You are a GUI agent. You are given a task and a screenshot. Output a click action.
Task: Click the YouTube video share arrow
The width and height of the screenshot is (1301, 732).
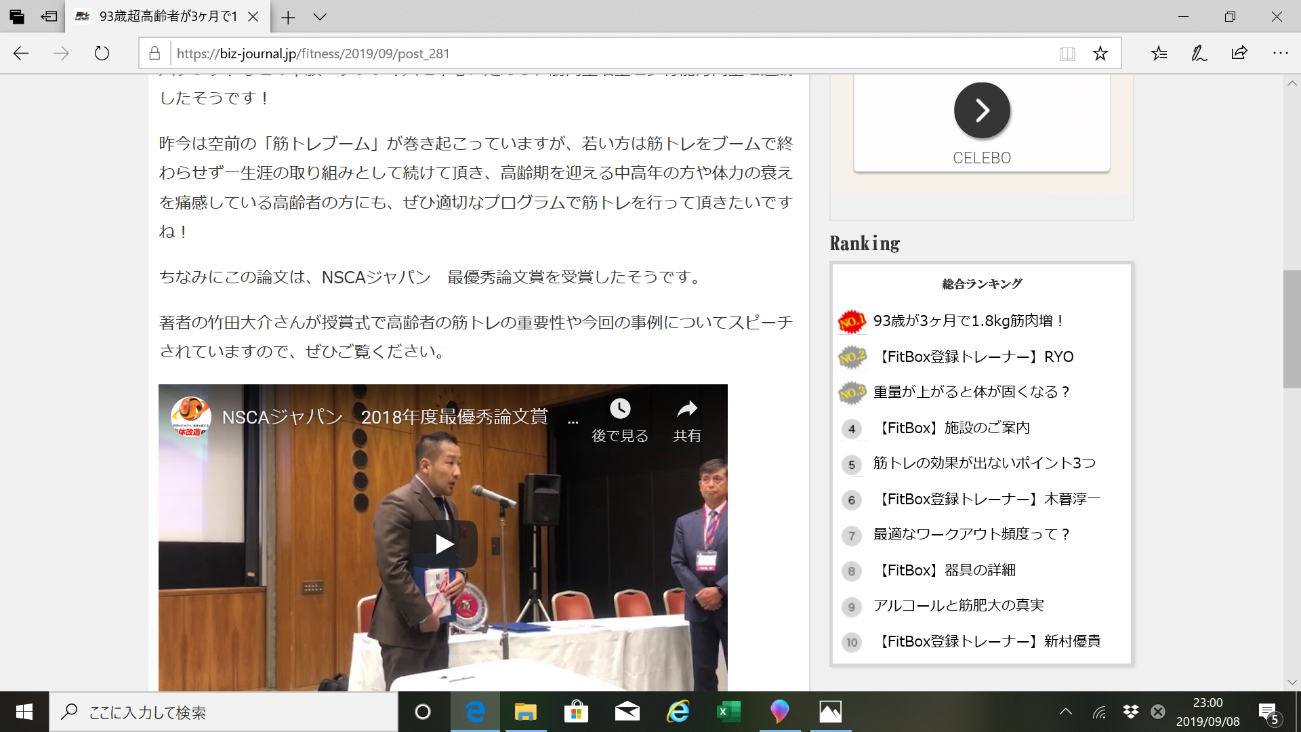(x=686, y=409)
